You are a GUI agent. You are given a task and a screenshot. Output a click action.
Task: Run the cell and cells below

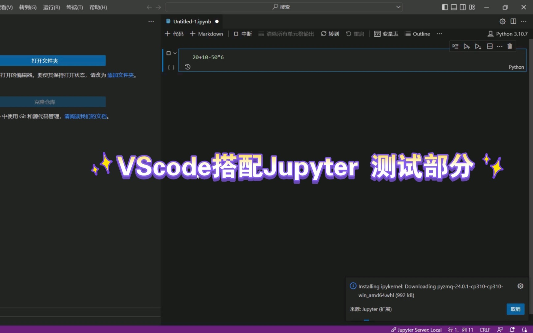(x=478, y=46)
